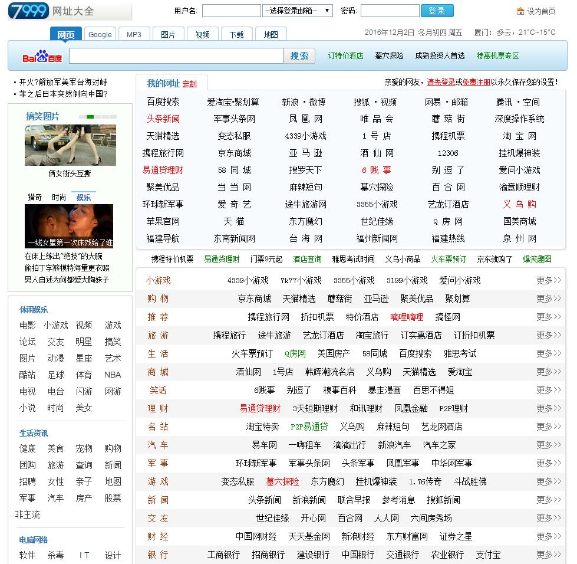Open the P2P易通贷 link in 名站 row

309,427
